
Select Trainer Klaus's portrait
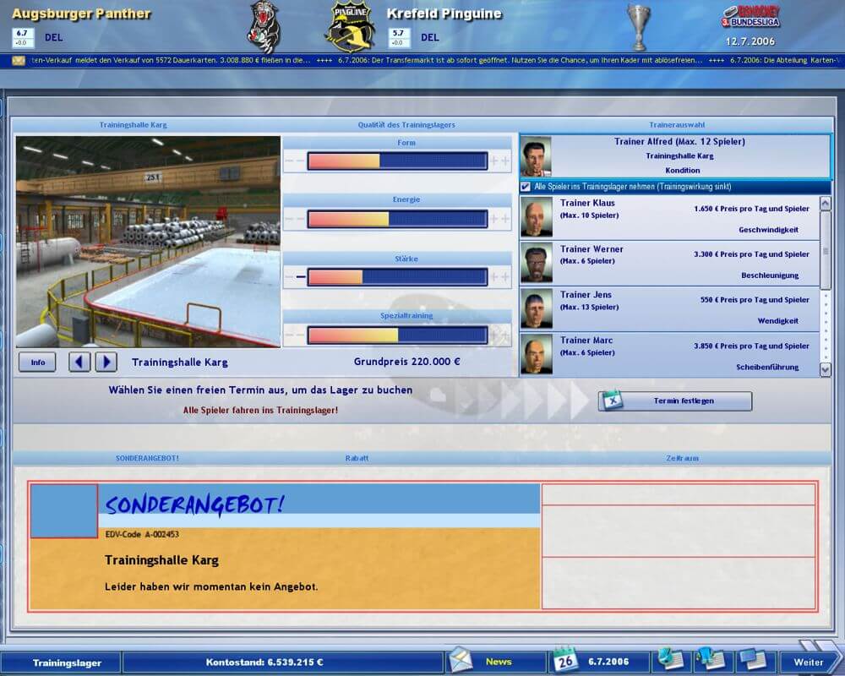(x=537, y=216)
